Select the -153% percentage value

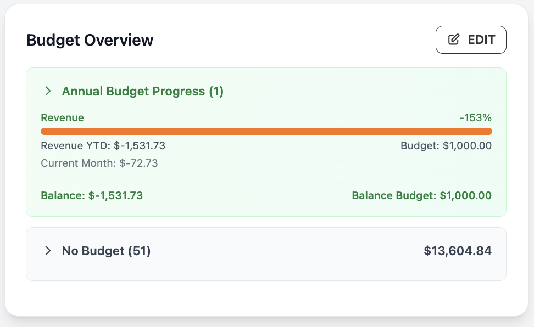pos(476,117)
